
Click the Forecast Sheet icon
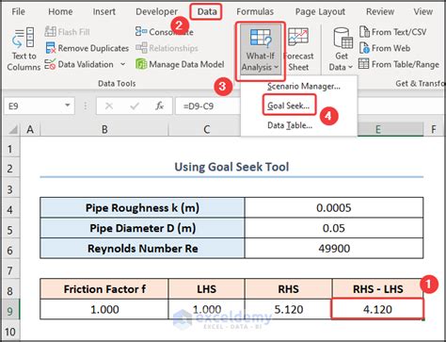point(298,37)
